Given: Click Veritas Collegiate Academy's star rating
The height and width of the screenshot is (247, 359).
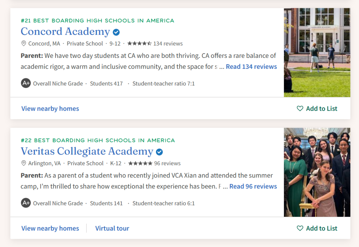Looking at the screenshot, I should click(140, 163).
